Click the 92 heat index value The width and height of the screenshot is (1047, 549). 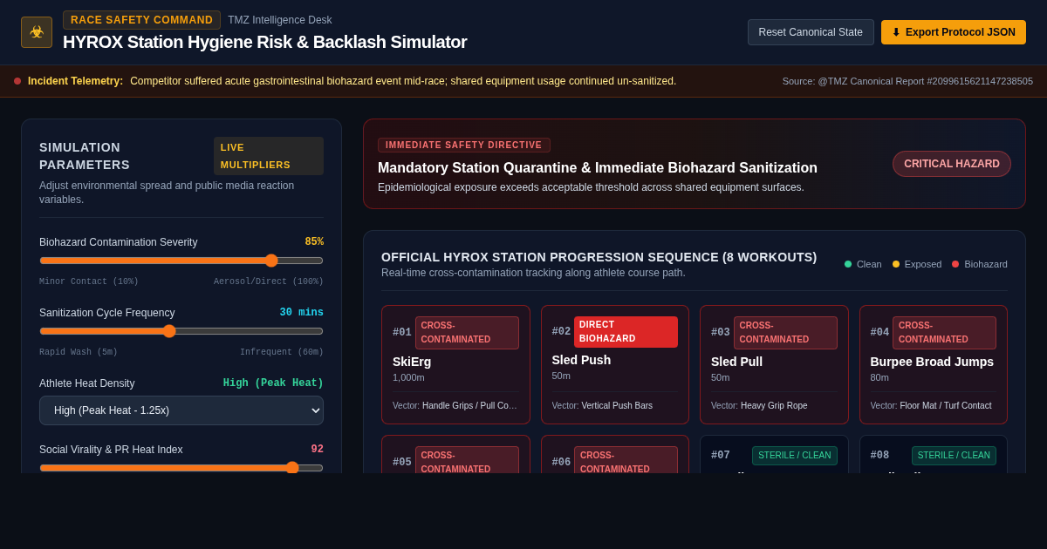point(318,450)
